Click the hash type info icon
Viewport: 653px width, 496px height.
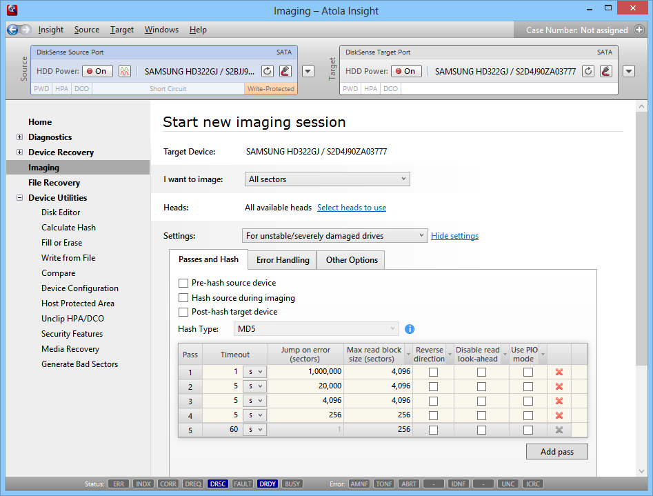pyautogui.click(x=410, y=329)
